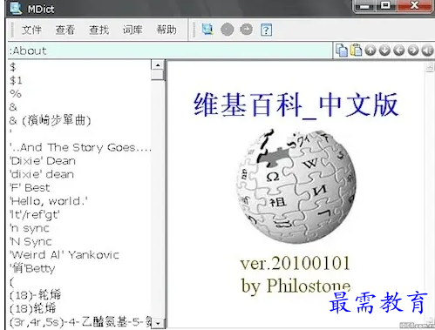Maximize the MDict window
Screen dimensions: 435x330
click(386, 5)
